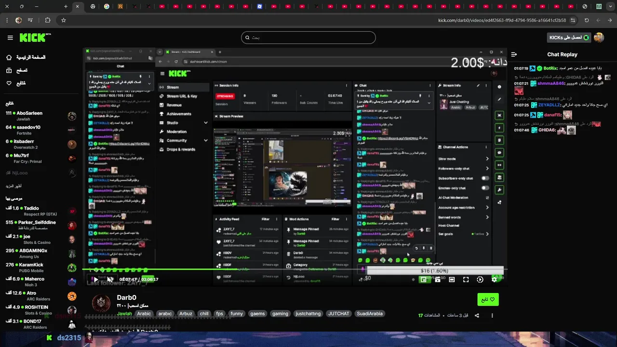This screenshot has height=347, width=617.
Task: Select the Arabic tag
Action: 144,314
